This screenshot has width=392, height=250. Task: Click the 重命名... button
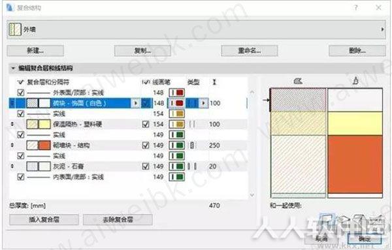coord(250,51)
